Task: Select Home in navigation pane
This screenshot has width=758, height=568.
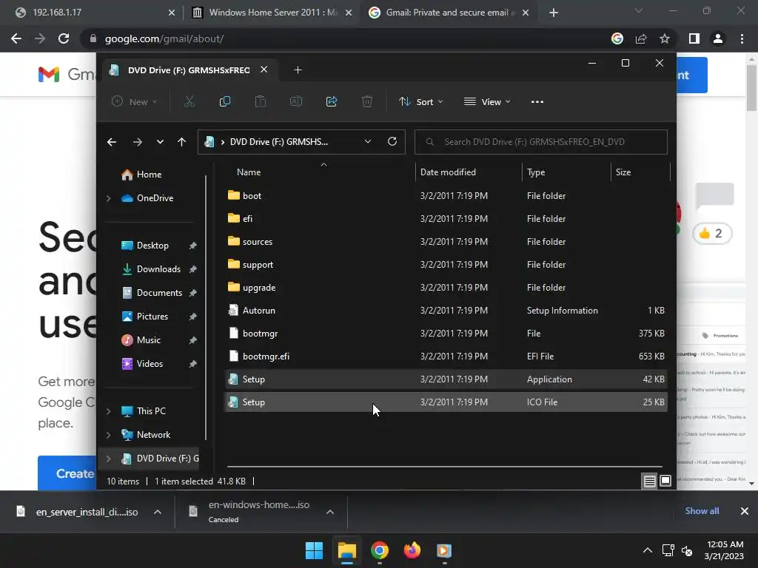Action: [x=149, y=175]
